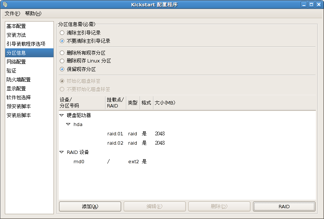Click the / mount point cell of md0

click(x=108, y=161)
